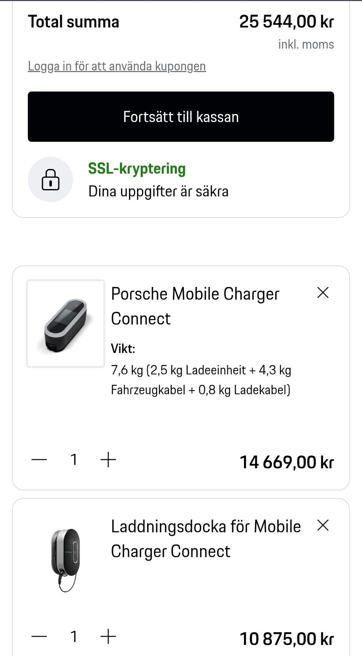Click the quantity value of the Laddningsdocka item
362x656 pixels.
tap(74, 637)
